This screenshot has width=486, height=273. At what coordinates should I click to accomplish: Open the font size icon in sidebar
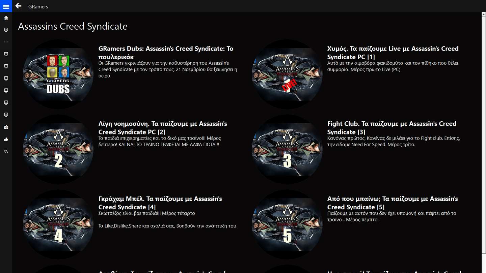6,151
